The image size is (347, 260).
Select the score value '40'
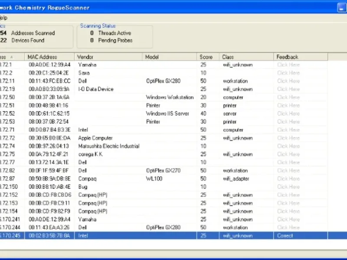tap(203, 114)
